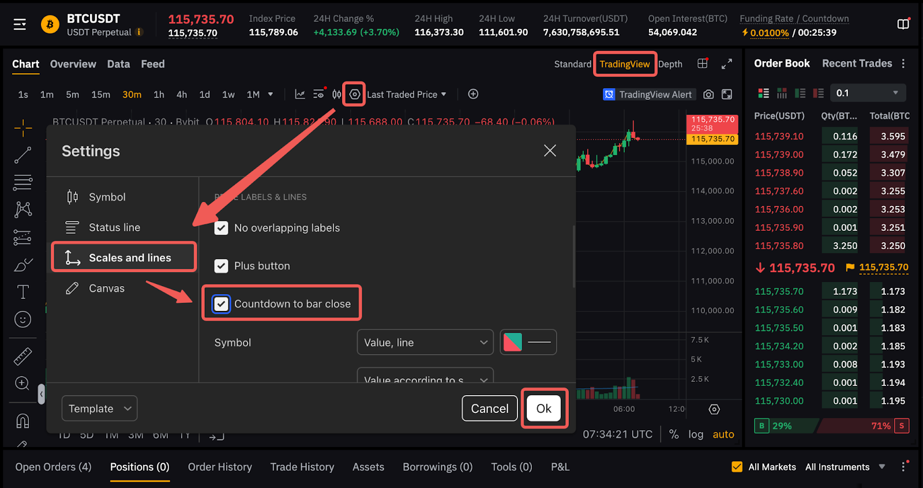
Task: Select the 1h timeframe interval
Action: click(x=159, y=95)
